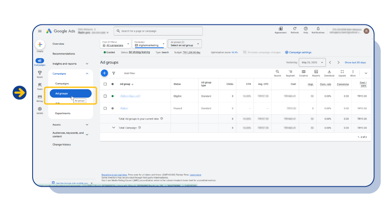The width and height of the screenshot is (386, 218).
Task: Open Overview in the sidebar
Action: [x=58, y=44]
